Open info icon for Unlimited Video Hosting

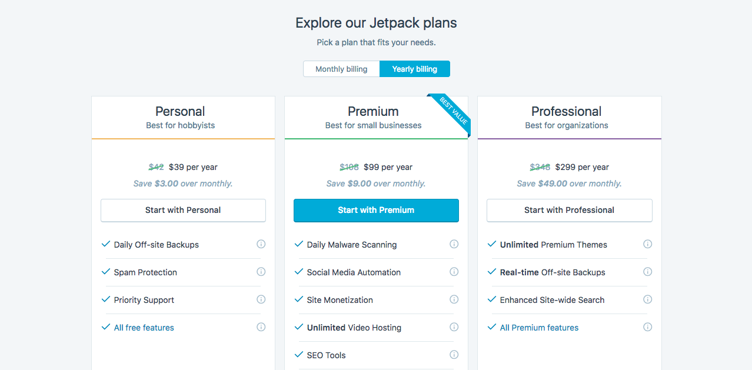point(454,327)
